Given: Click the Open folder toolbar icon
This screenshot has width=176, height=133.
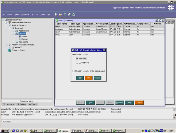Looking at the screenshot, I should pos(60,14).
